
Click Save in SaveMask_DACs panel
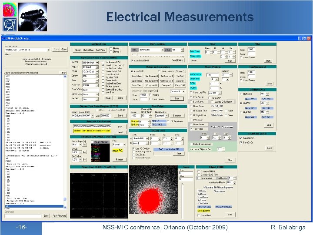[269, 148]
